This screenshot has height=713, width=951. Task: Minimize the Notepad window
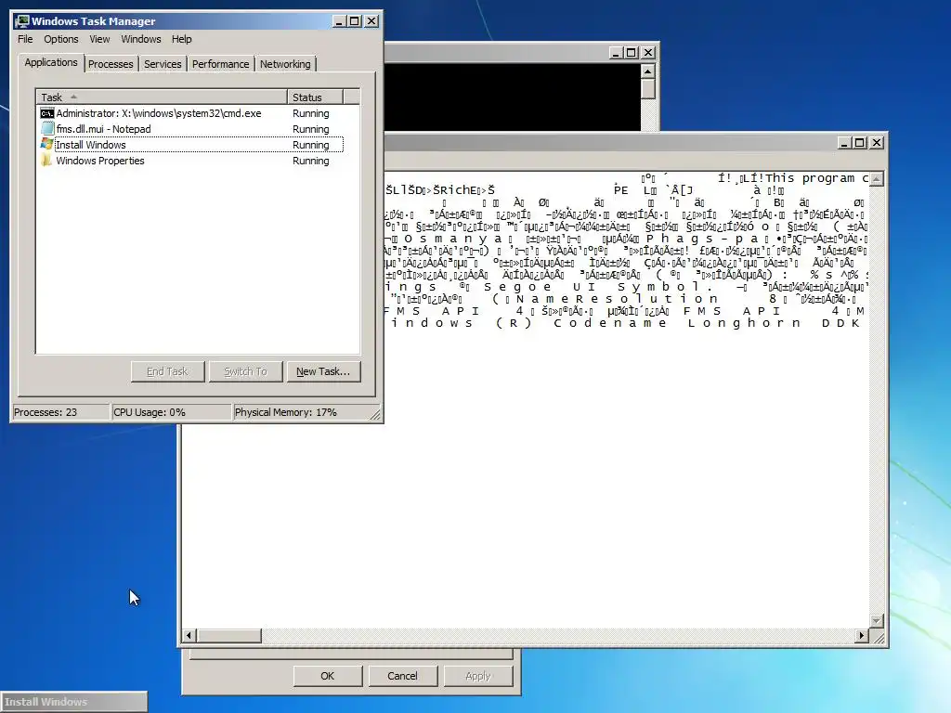tap(845, 142)
